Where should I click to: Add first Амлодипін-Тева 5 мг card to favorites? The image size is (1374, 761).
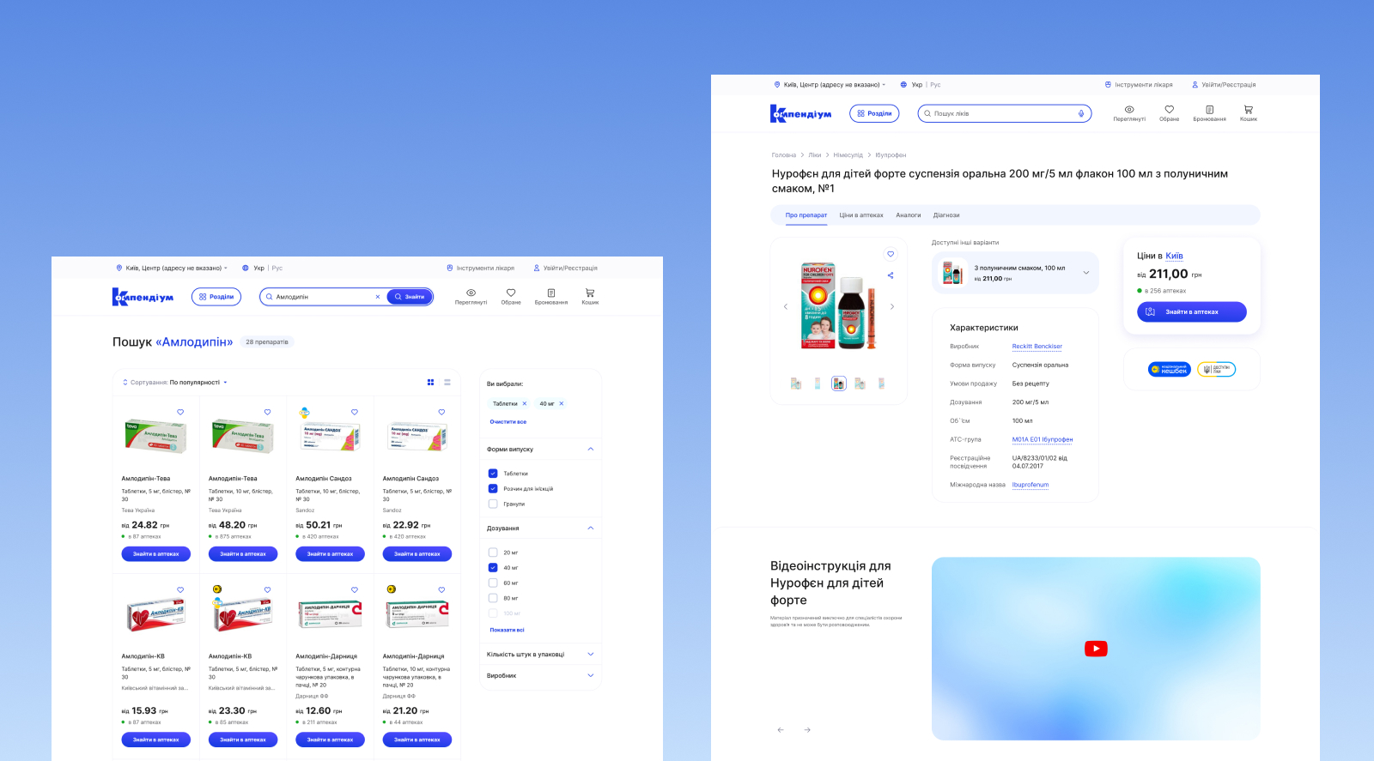click(x=180, y=412)
